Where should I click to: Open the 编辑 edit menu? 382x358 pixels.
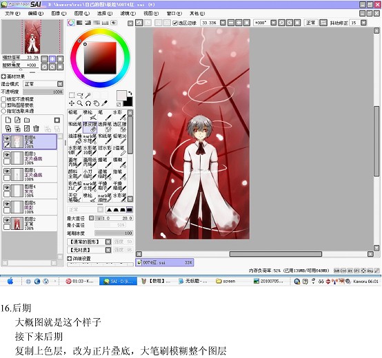tap(36, 13)
